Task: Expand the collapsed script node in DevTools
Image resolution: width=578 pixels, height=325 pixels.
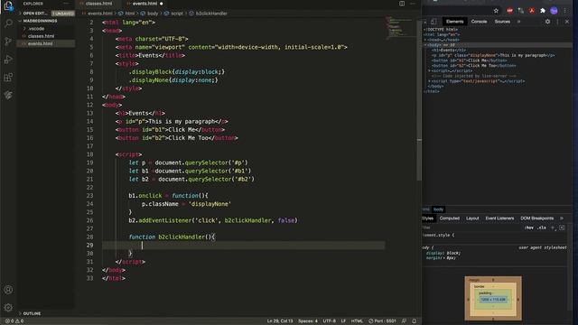Action: point(429,70)
